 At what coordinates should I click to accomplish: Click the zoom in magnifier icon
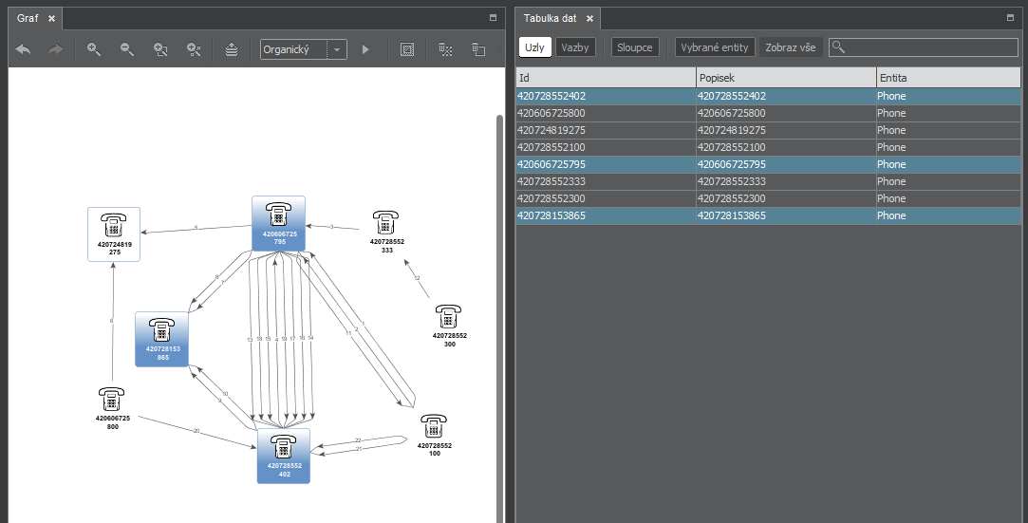coord(94,49)
